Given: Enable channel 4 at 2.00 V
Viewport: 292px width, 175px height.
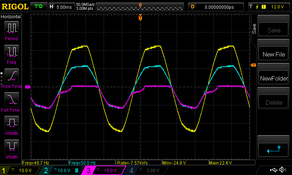Looking at the screenshot, I should click(x=146, y=170).
